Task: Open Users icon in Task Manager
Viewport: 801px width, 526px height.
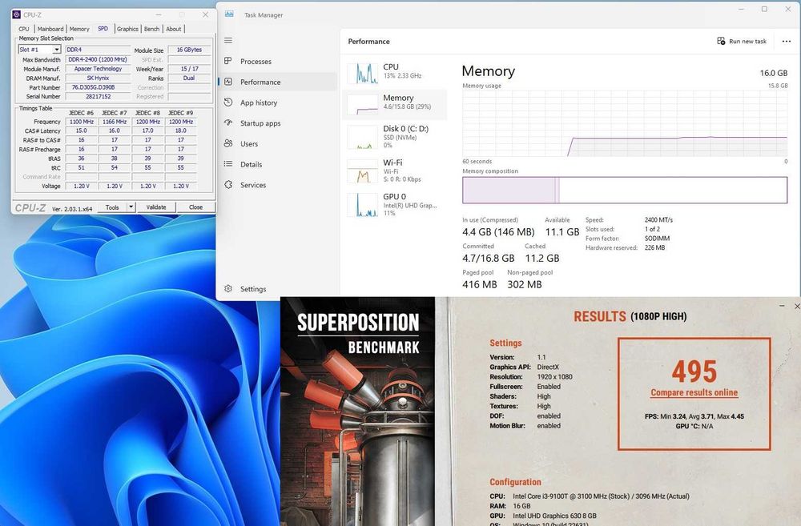Action: click(x=228, y=143)
